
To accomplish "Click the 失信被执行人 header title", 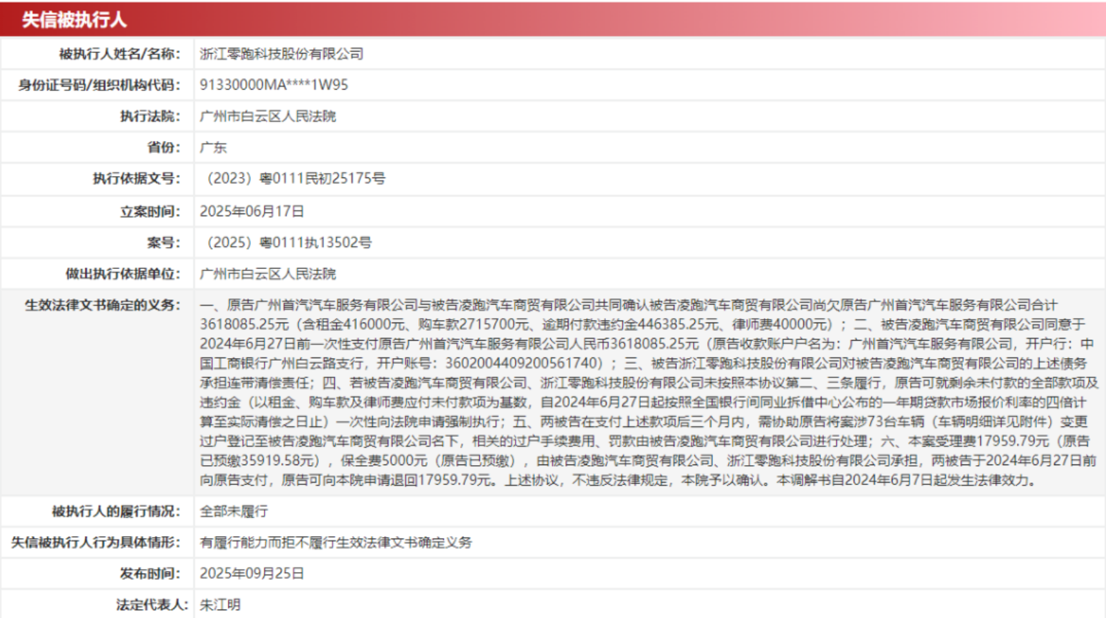I will (74, 19).
